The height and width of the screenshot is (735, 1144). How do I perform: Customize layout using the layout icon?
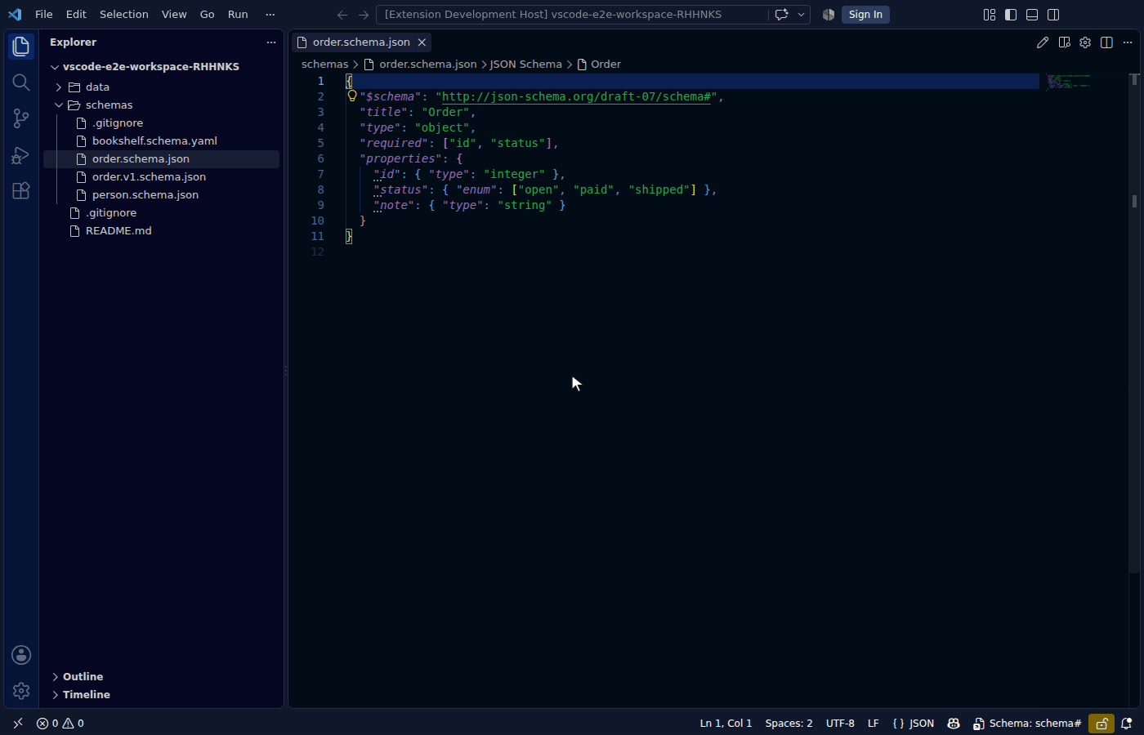(990, 15)
